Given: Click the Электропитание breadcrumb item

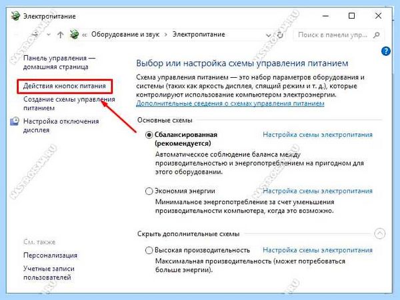Looking at the screenshot, I should click(199, 35).
